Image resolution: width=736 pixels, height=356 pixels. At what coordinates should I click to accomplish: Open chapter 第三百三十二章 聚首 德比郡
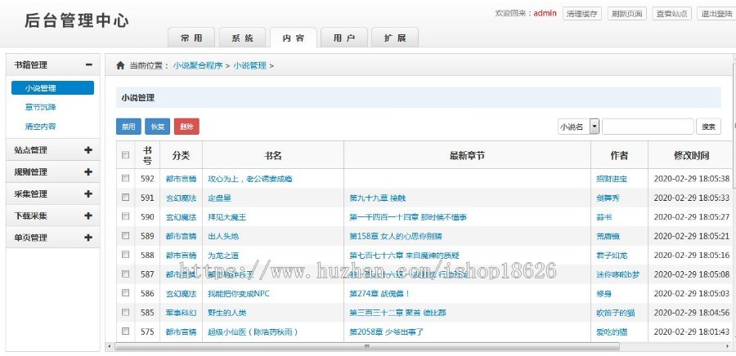click(x=397, y=313)
